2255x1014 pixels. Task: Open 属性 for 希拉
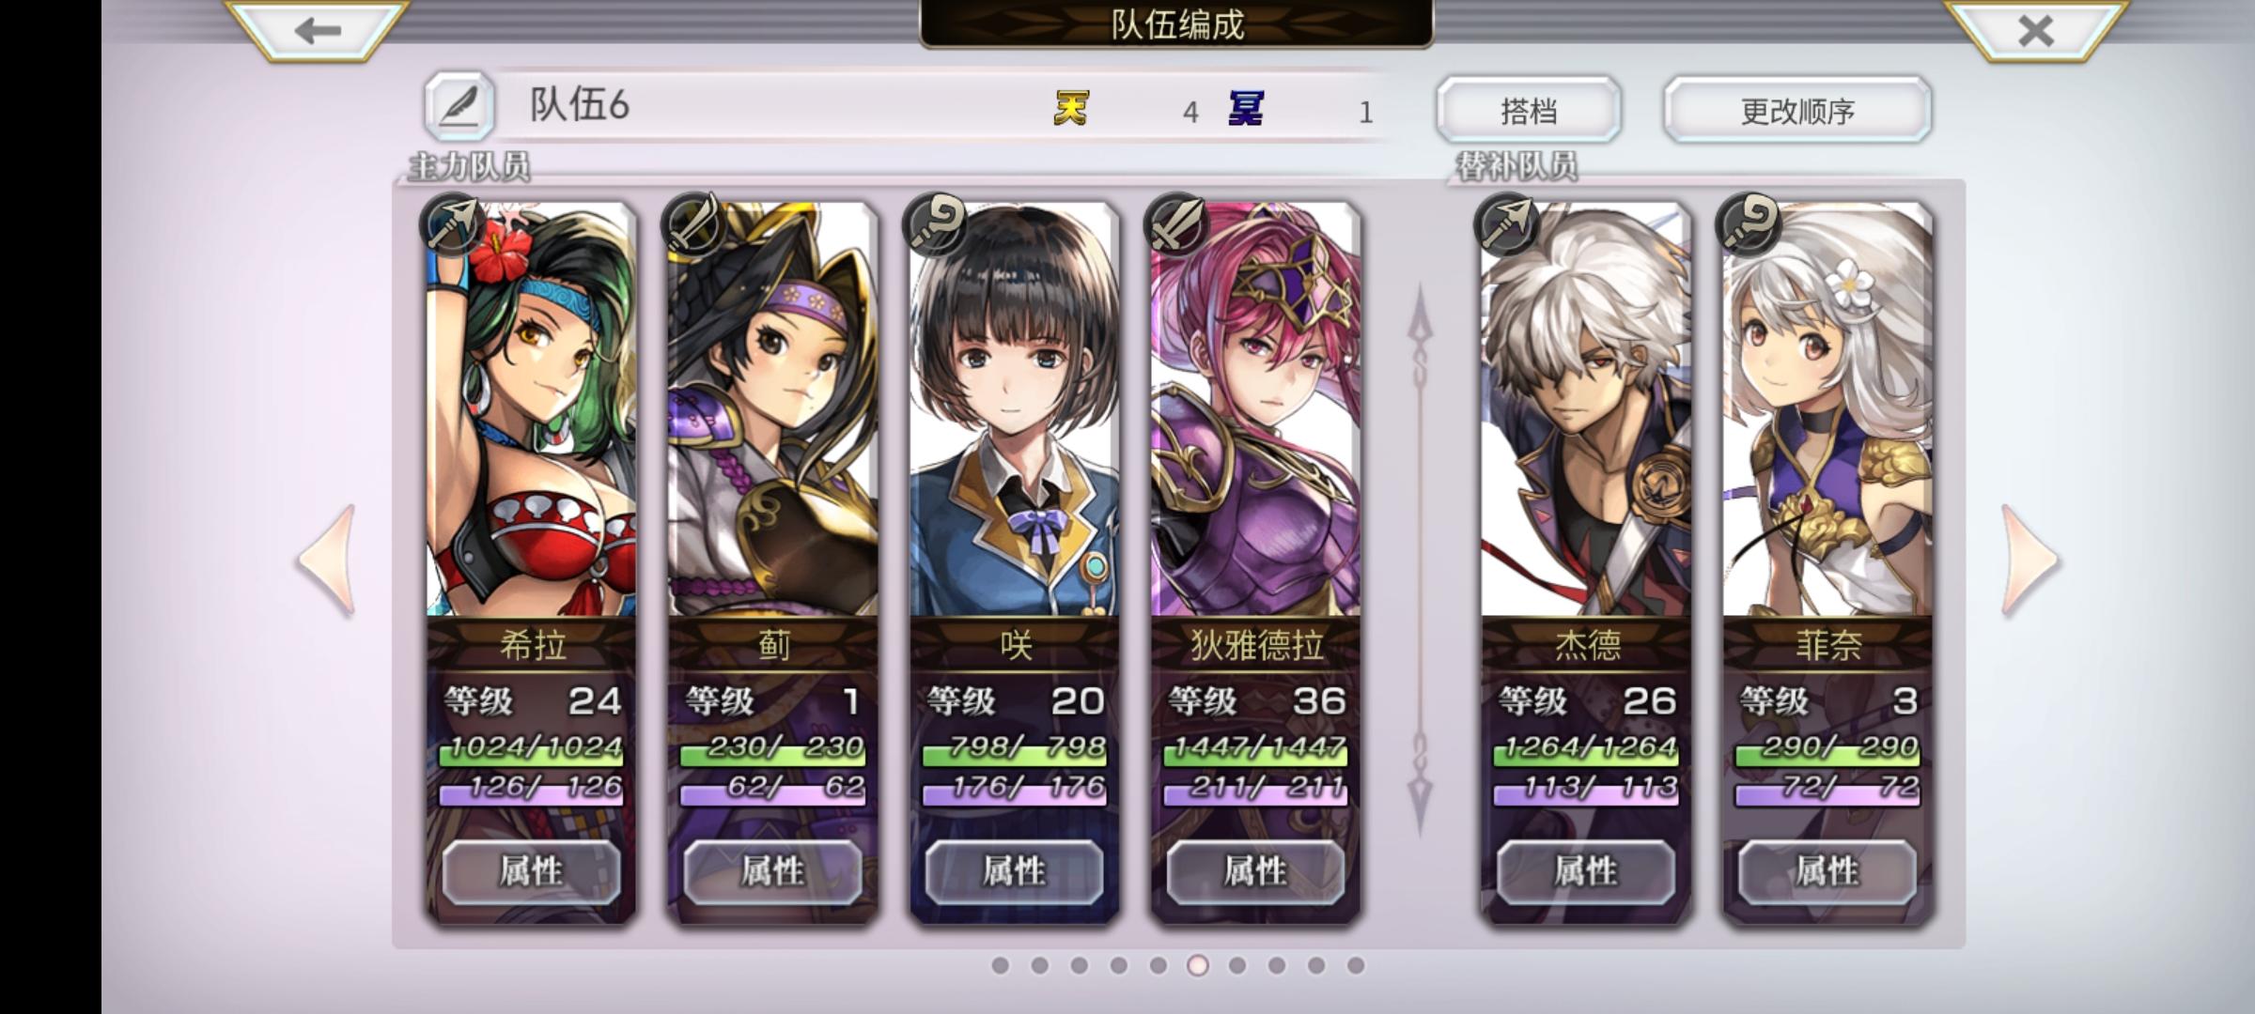pyautogui.click(x=531, y=871)
